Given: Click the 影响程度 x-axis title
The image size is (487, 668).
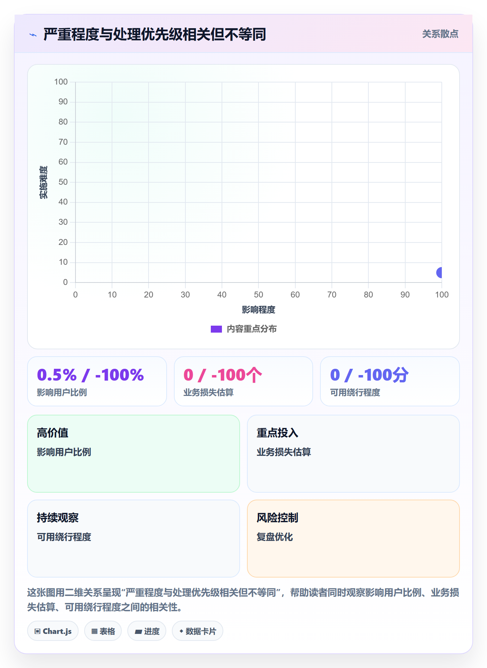Looking at the screenshot, I should (x=258, y=310).
